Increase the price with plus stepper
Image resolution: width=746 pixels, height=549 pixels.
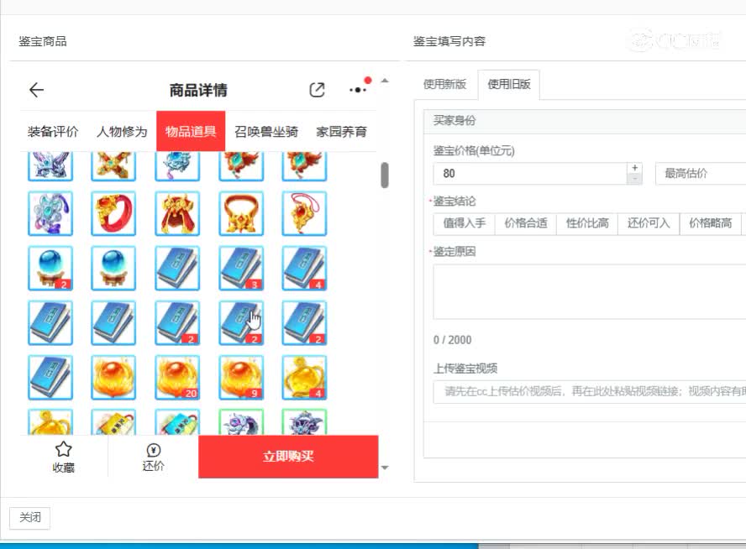click(x=634, y=168)
